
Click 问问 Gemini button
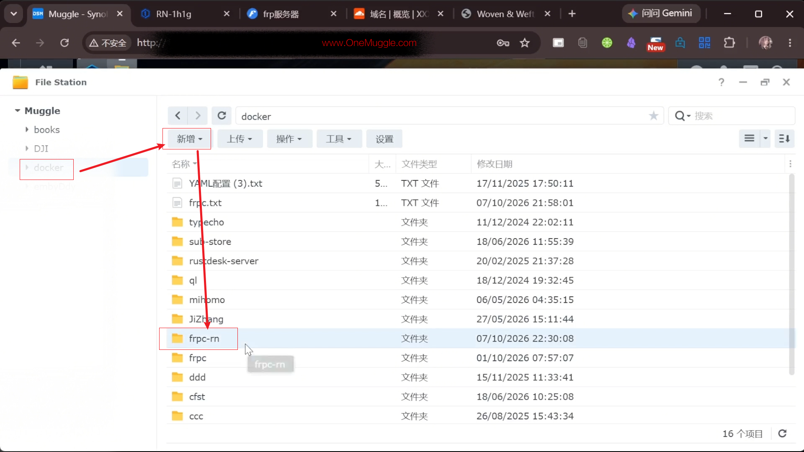coord(661,14)
